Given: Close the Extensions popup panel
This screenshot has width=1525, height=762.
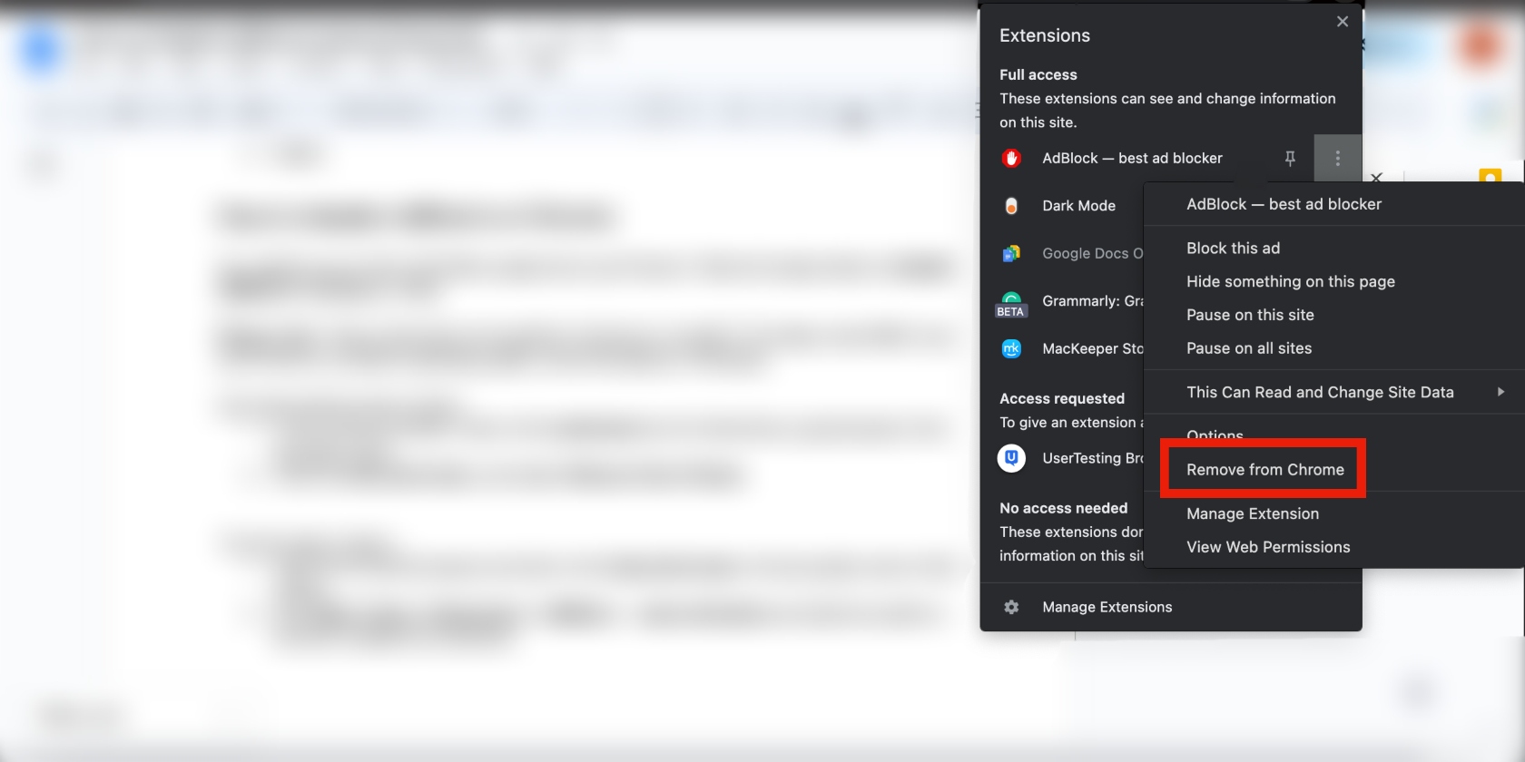Looking at the screenshot, I should pos(1343,22).
